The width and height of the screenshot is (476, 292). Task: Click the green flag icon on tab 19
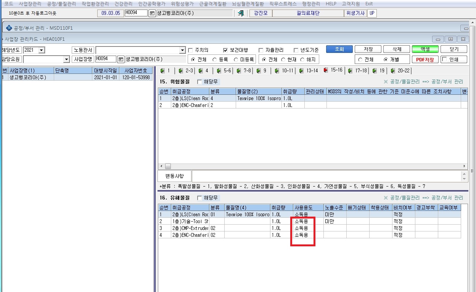375,71
